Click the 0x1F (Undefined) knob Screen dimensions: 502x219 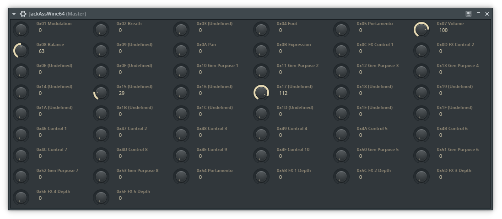pyautogui.click(x=421, y=114)
